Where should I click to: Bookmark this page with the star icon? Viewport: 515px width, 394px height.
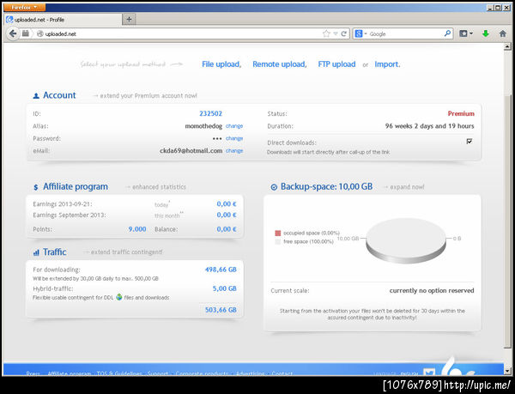pyautogui.click(x=326, y=33)
